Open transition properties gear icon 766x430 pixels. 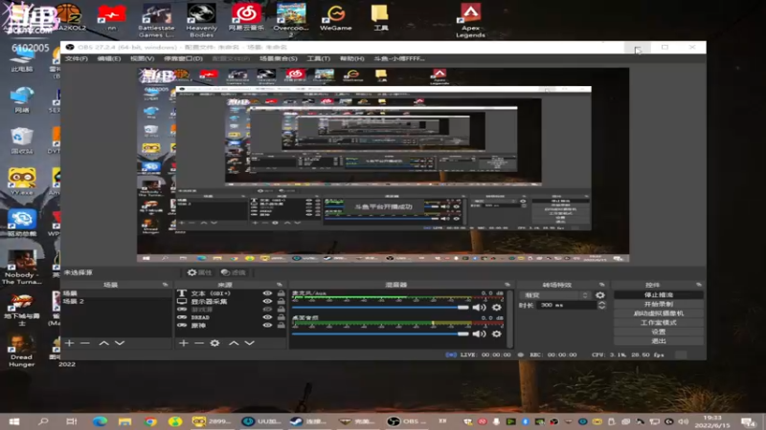pos(600,295)
